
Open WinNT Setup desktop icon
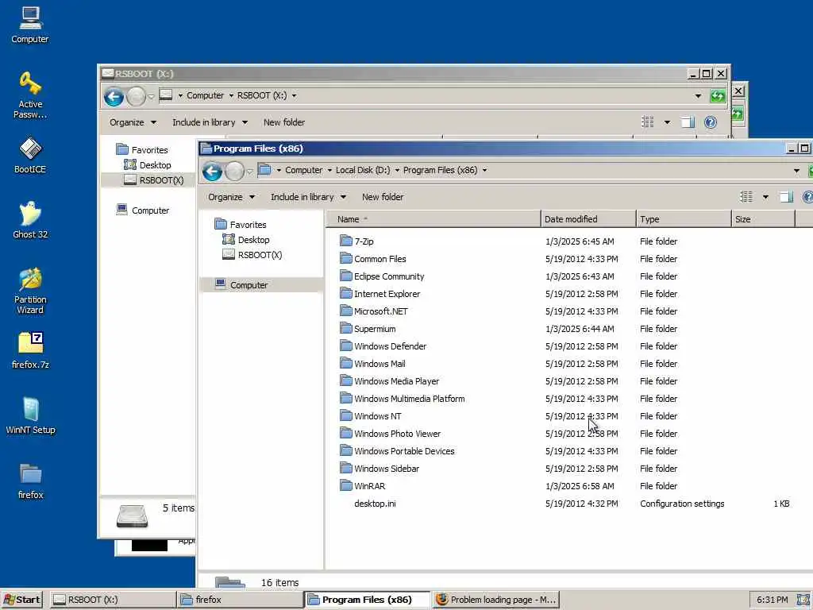(x=30, y=416)
